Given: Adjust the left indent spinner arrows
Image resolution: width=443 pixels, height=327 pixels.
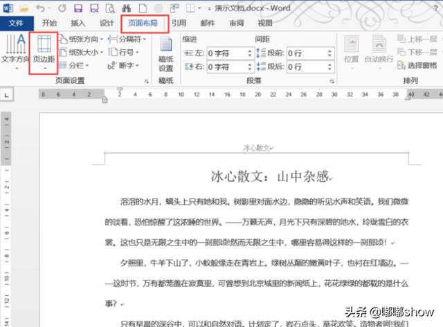Looking at the screenshot, I should coord(250,53).
